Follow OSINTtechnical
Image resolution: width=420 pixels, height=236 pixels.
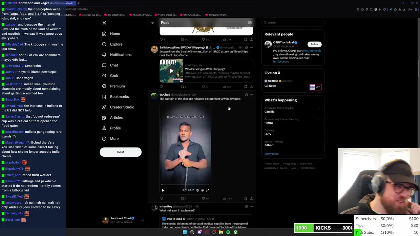[314, 44]
